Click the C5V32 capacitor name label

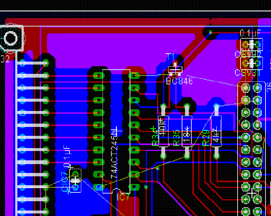(x=248, y=54)
